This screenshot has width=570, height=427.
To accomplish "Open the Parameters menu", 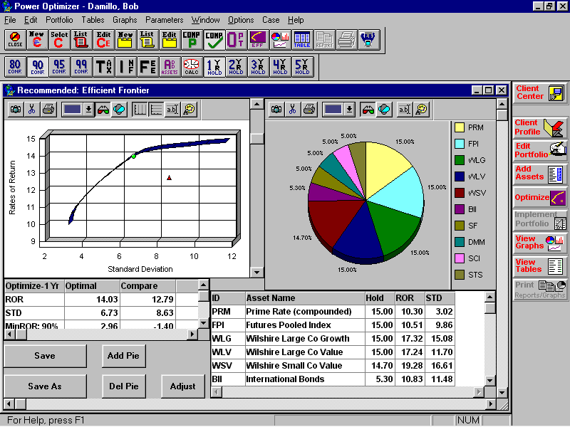I will pyautogui.click(x=165, y=20).
